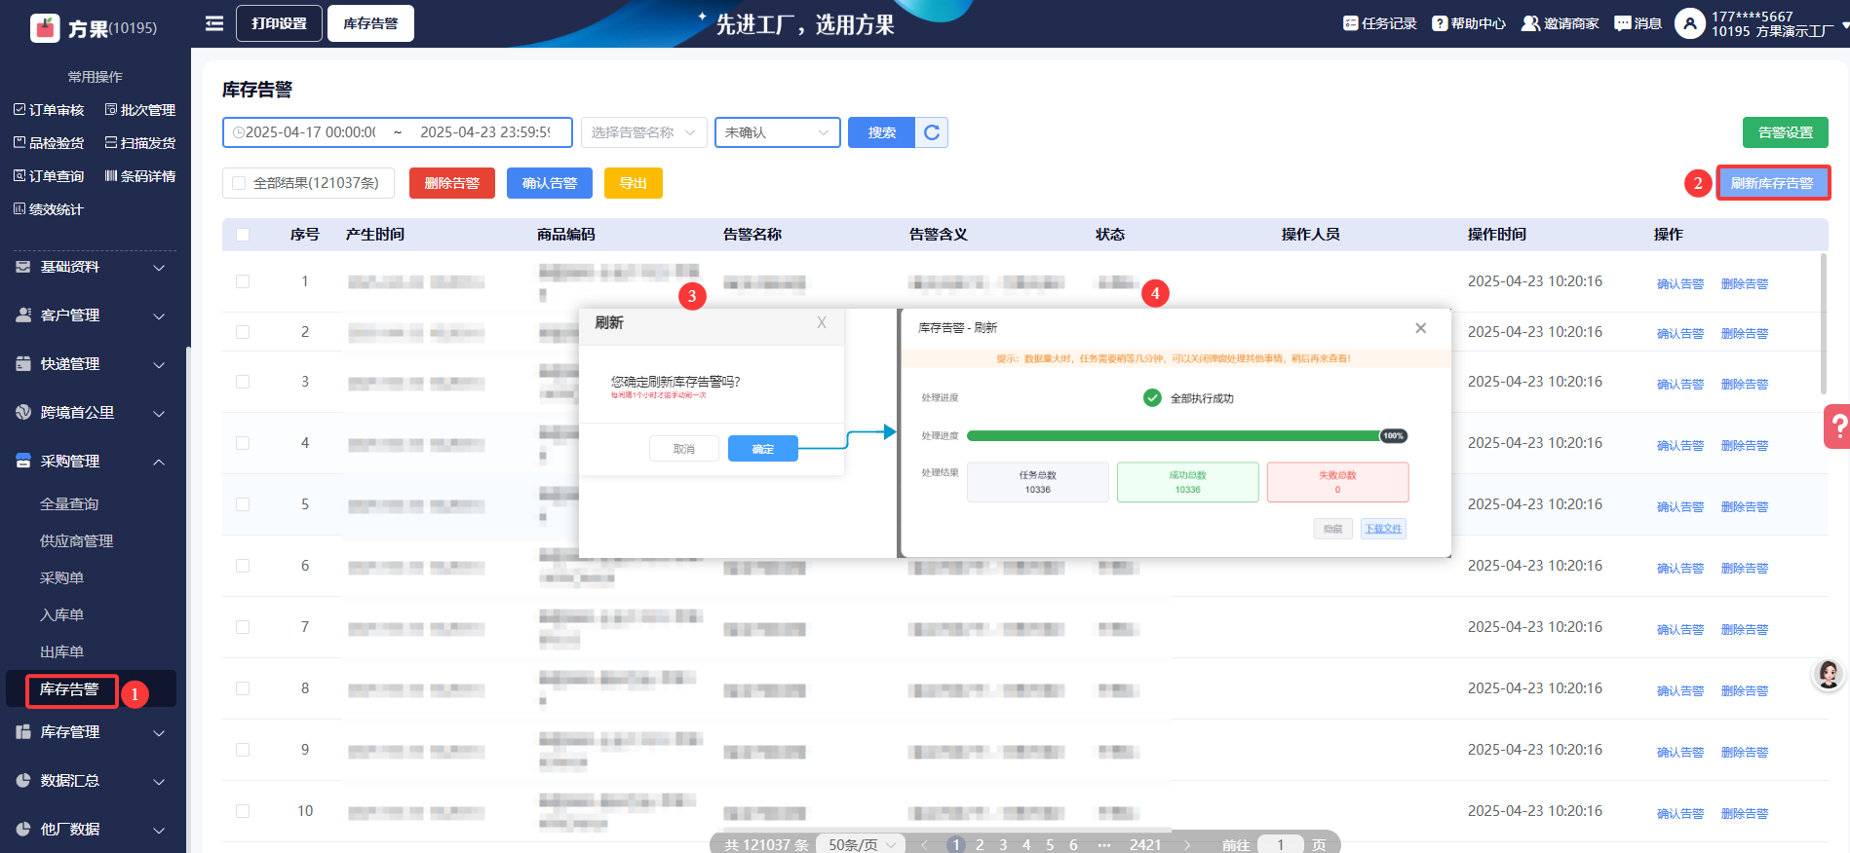Viewport: 1850px width, 853px height.
Task: Toggle the select-all results checkbox
Action: pos(239,183)
